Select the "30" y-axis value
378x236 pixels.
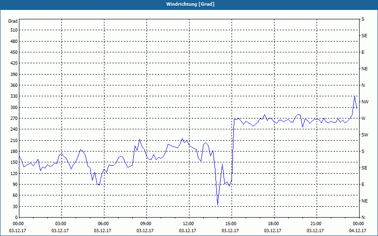click(x=15, y=206)
